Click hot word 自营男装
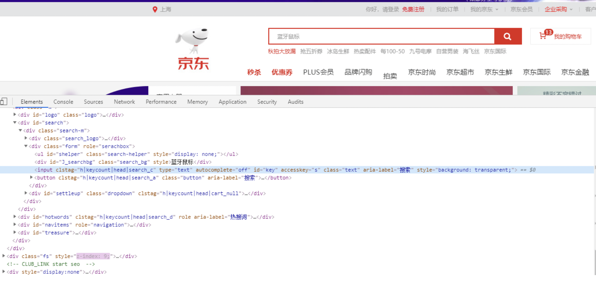 click(447, 51)
